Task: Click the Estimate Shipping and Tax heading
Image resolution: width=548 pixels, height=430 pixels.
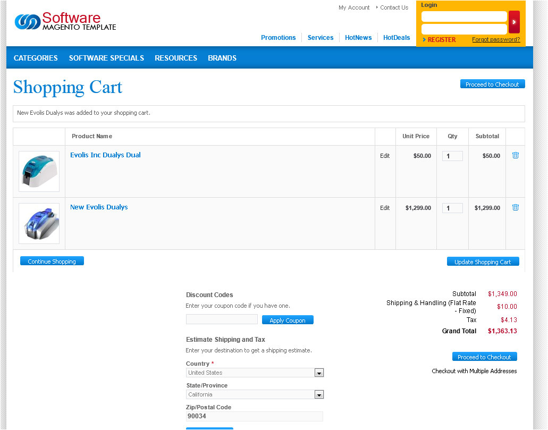Action: point(225,340)
